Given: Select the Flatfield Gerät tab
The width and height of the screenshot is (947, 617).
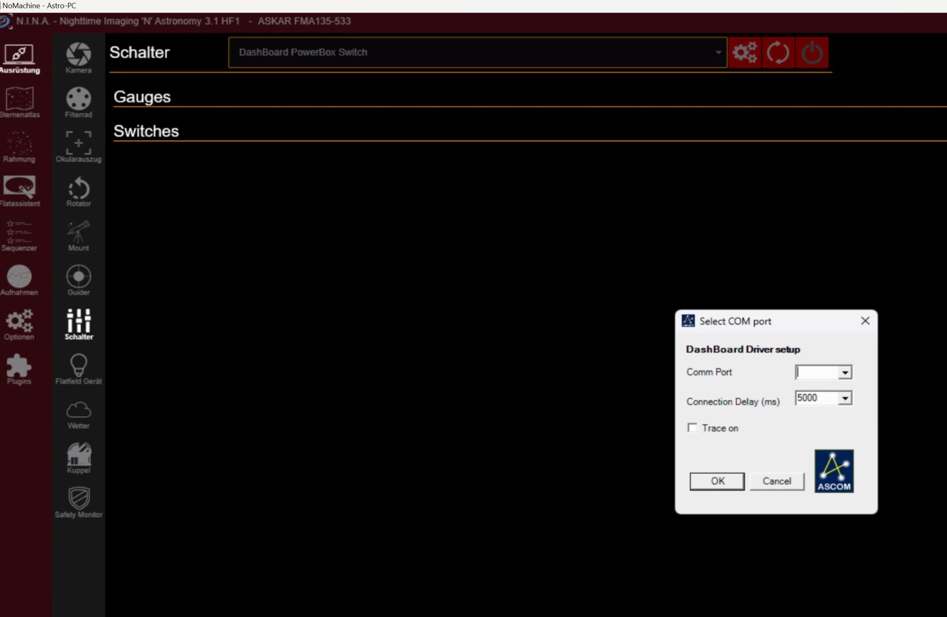Looking at the screenshot, I should tap(78, 369).
